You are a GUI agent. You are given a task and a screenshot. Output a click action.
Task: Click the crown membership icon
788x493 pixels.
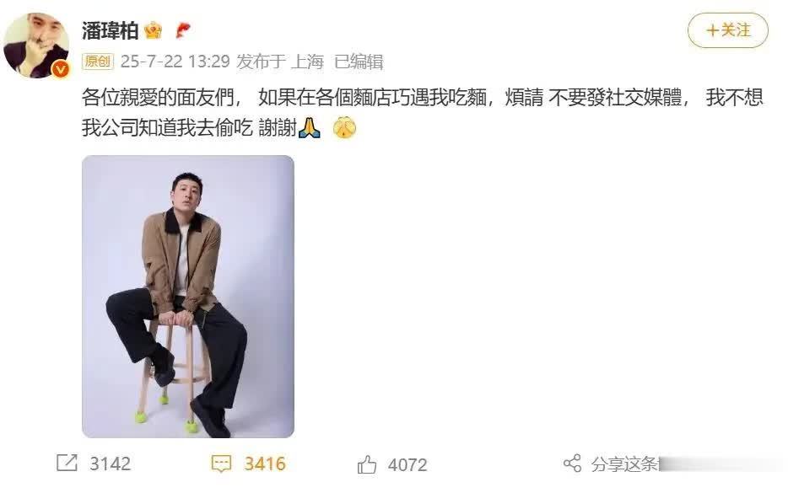point(153,31)
